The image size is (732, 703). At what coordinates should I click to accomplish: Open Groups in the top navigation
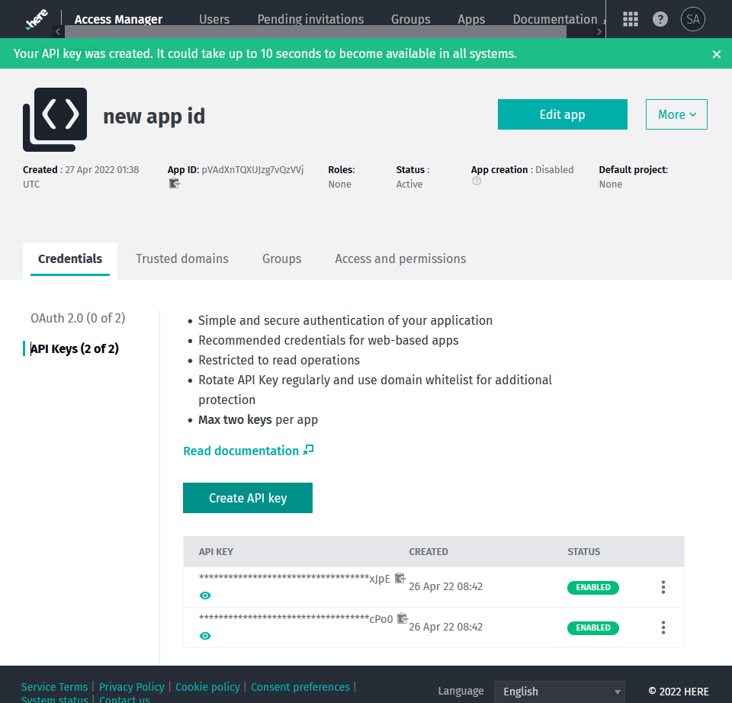tap(410, 19)
